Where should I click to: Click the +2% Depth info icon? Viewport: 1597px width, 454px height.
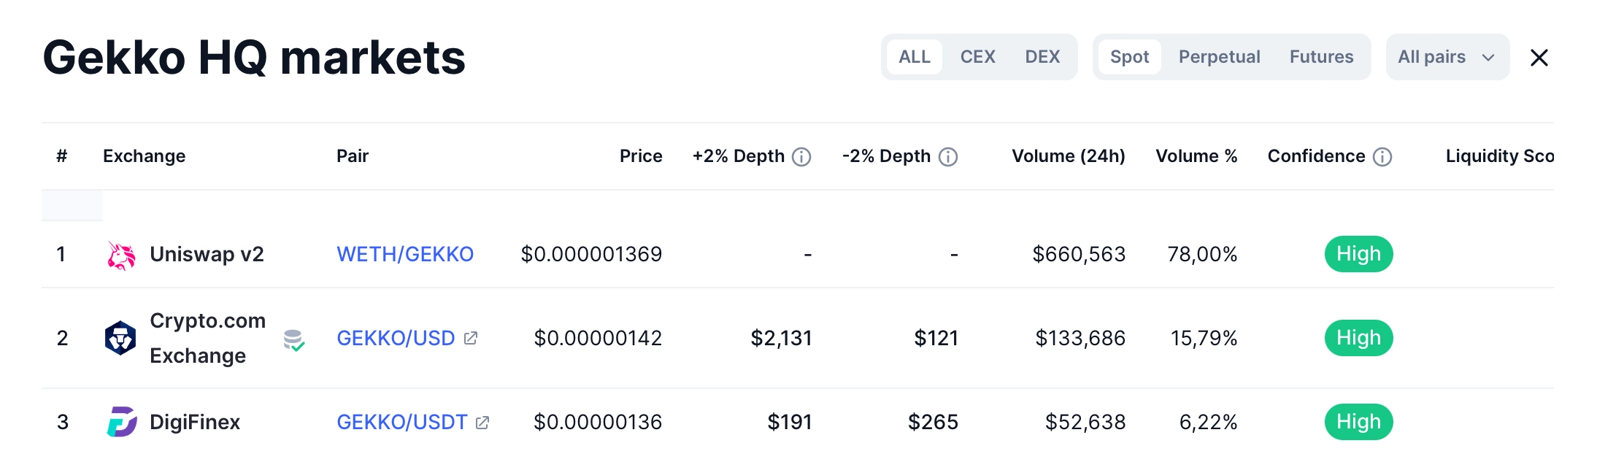[801, 157]
